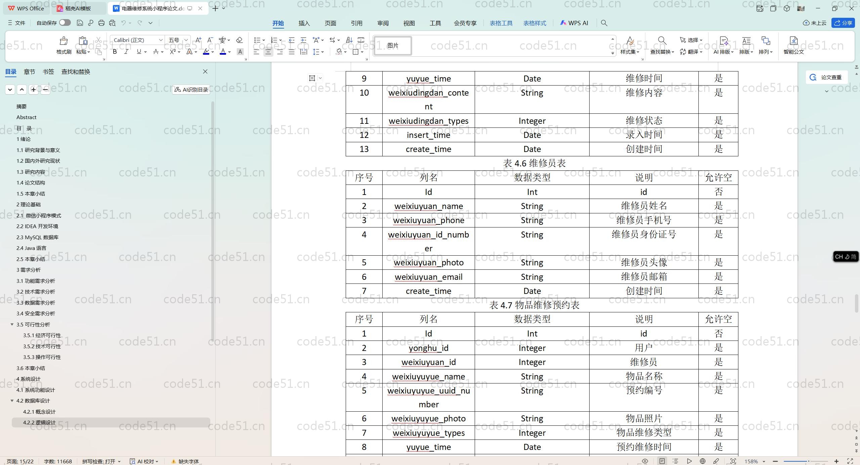Toggle underline on selected text
Viewport: 860px width, 465px height.
(139, 52)
